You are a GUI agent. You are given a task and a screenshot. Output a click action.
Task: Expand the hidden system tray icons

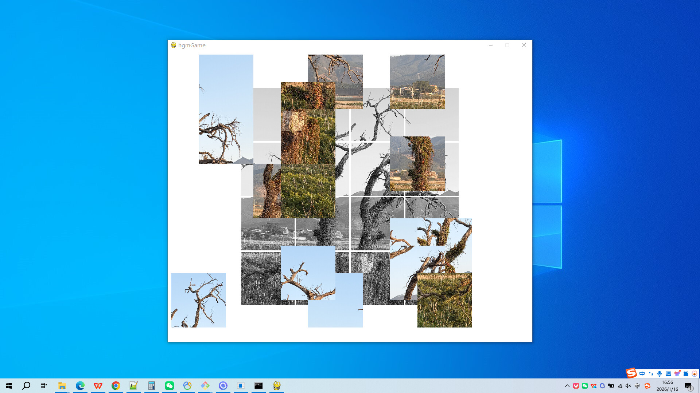click(568, 385)
